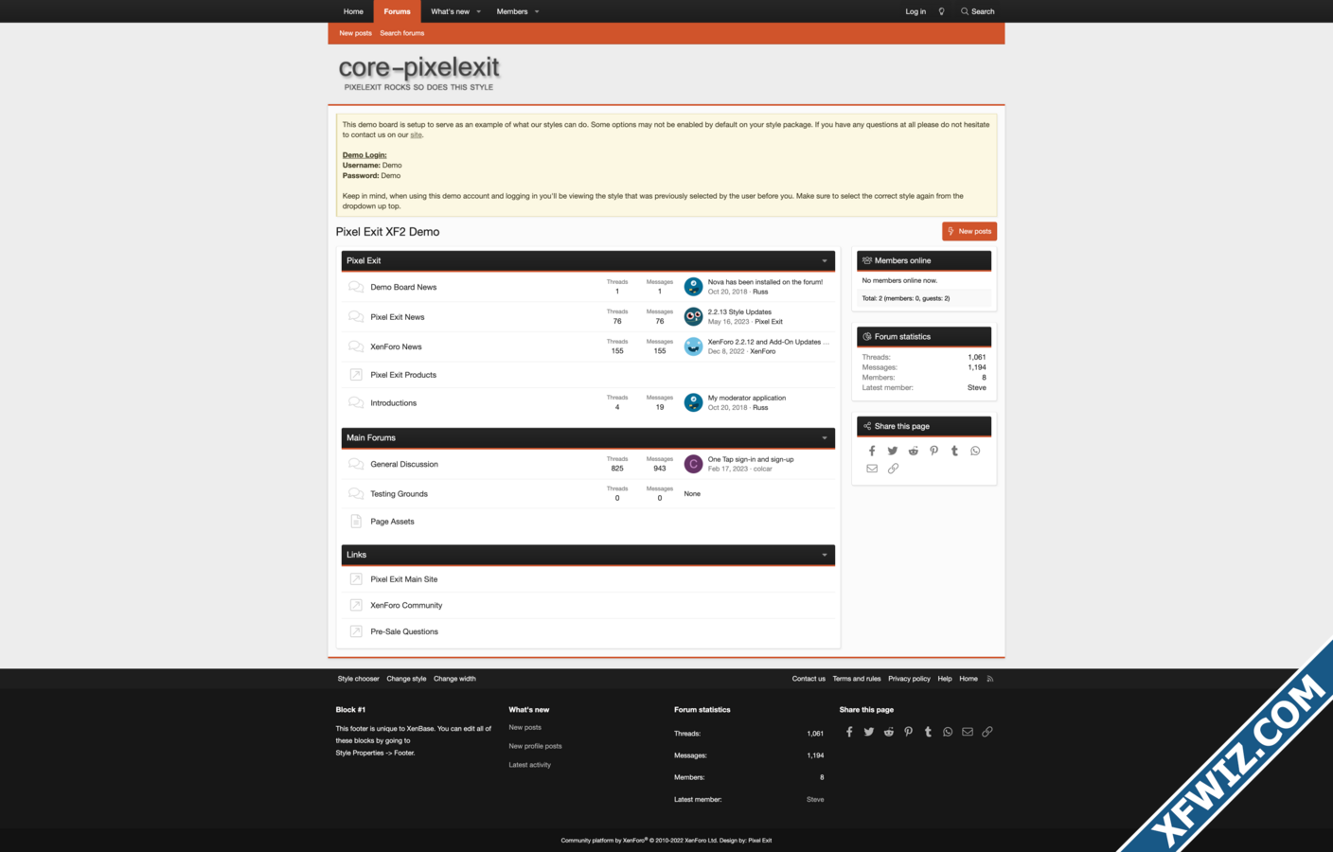Click the Facebook share icon in sidebar

click(872, 451)
